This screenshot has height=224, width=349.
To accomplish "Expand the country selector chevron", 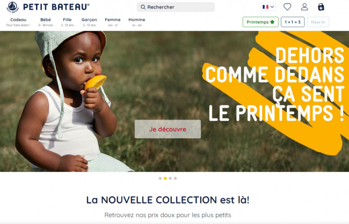I will 272,7.
